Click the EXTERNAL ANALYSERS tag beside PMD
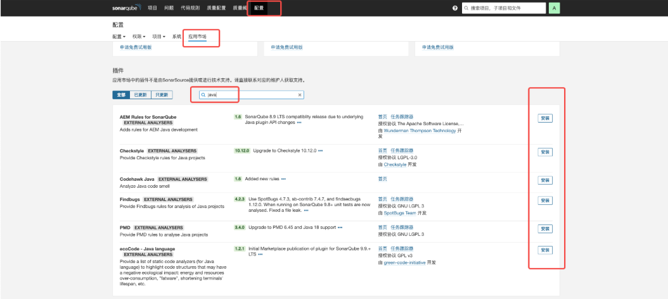668x299 pixels. 158,228
